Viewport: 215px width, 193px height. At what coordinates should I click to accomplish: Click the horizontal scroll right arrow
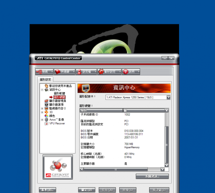163,169
